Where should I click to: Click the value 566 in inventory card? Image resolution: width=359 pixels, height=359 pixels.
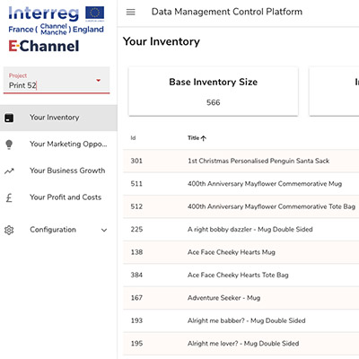pyautogui.click(x=214, y=102)
